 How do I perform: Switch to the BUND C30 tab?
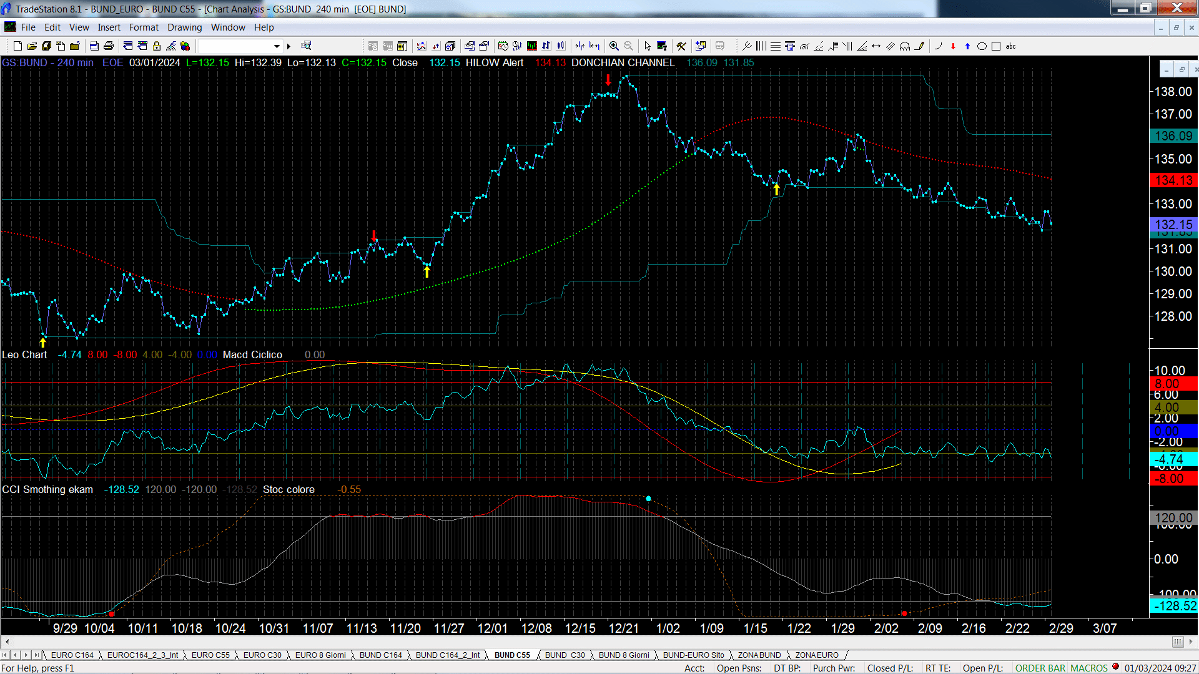tap(565, 655)
